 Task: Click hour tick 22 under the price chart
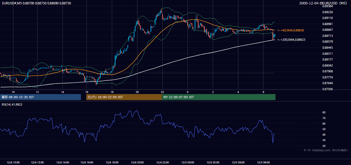pyautogui.click(x=162, y=92)
